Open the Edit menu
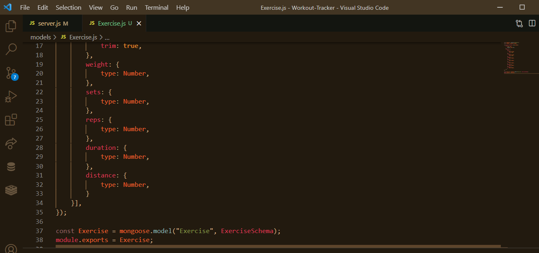 [x=43, y=7]
